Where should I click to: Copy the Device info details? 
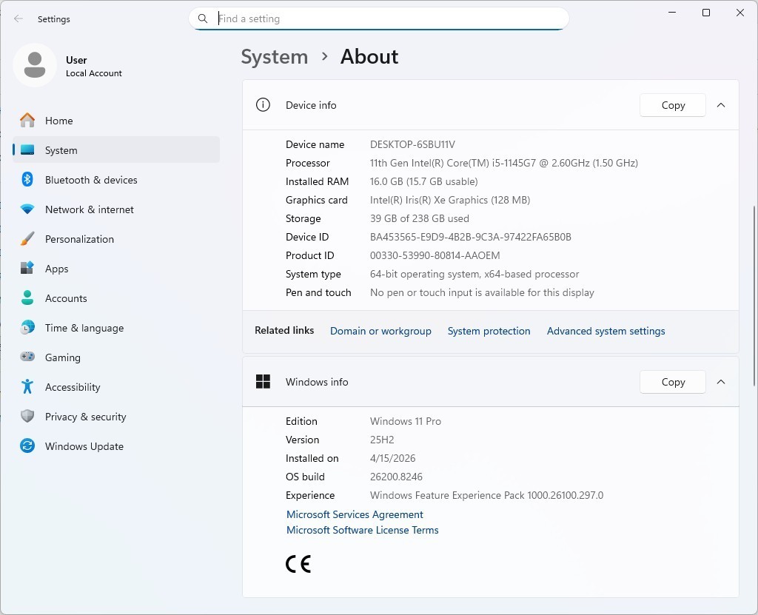[x=672, y=105]
